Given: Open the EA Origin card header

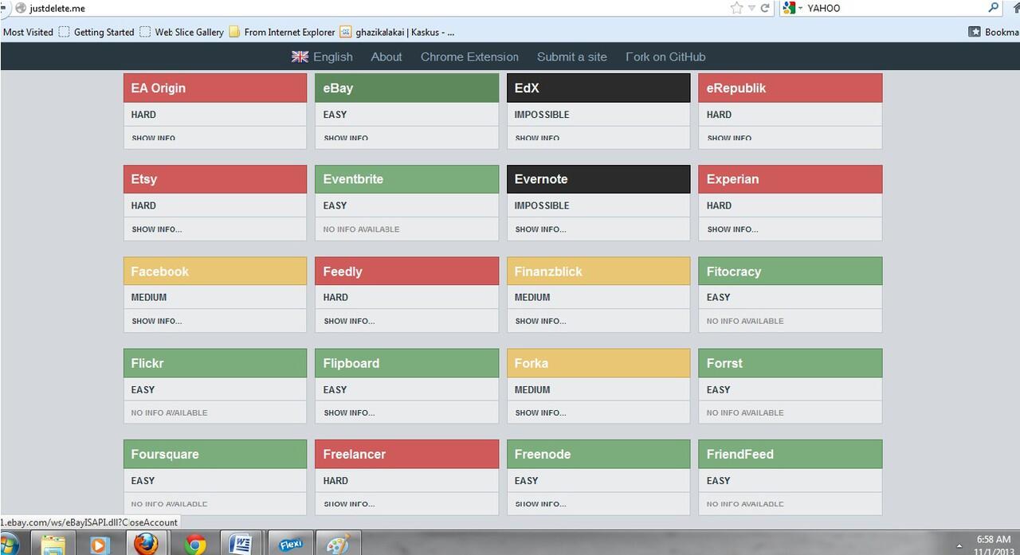Looking at the screenshot, I should (x=215, y=88).
